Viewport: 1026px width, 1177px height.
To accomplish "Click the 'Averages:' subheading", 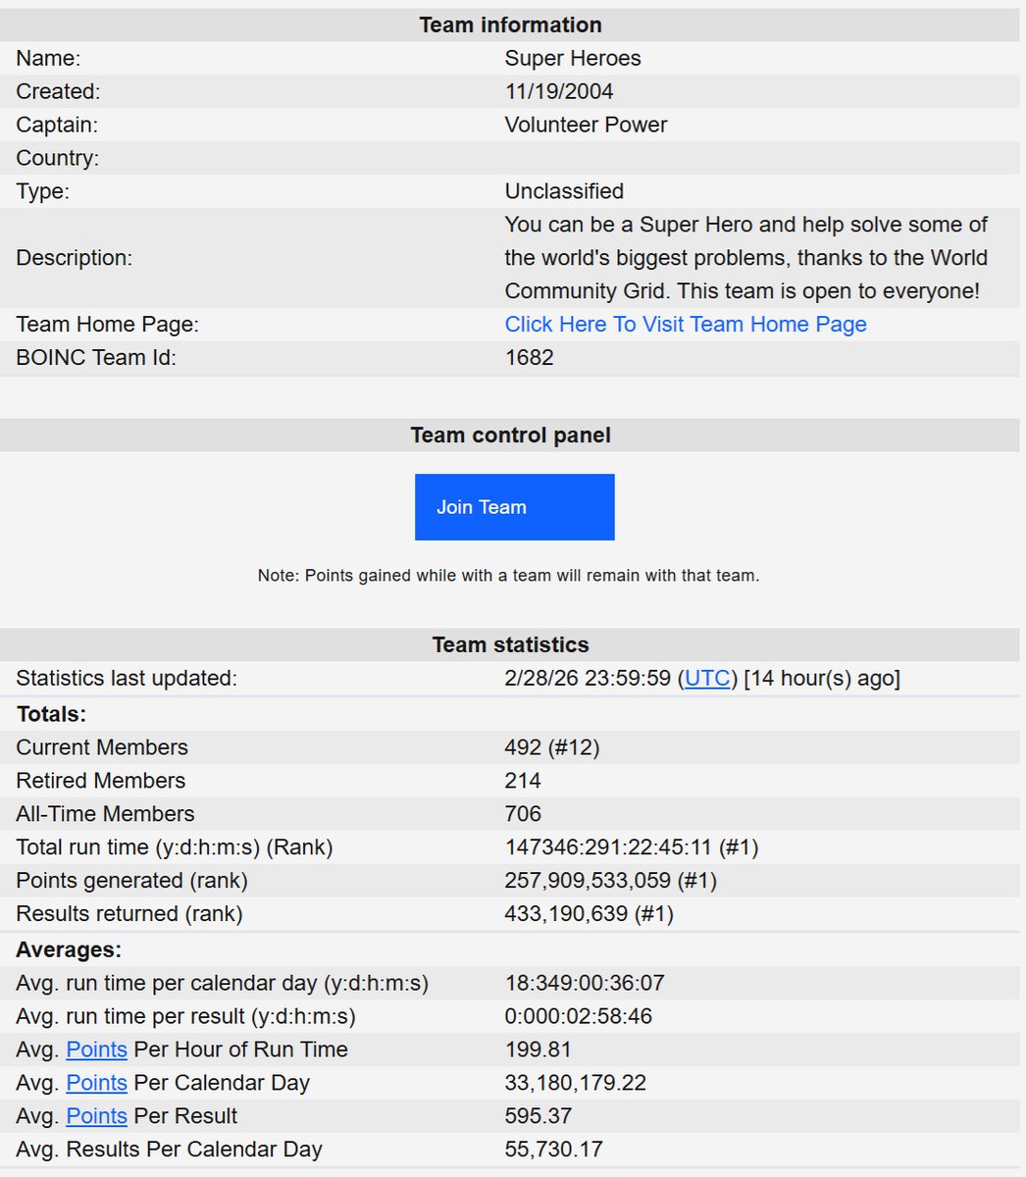I will coord(69,949).
